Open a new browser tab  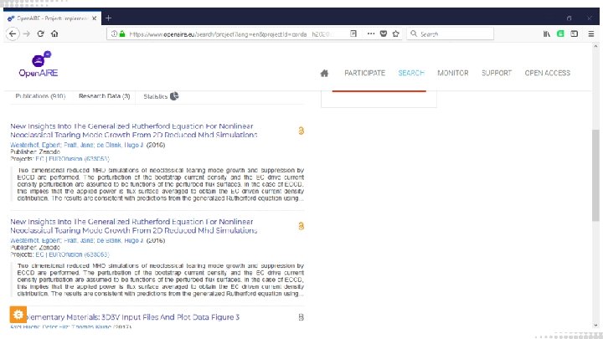(x=108, y=18)
